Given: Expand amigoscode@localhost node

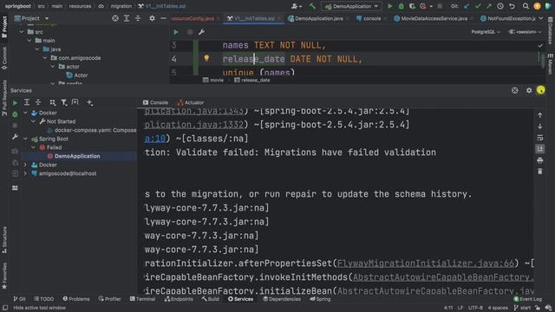Looking at the screenshot, I should pos(25,173).
